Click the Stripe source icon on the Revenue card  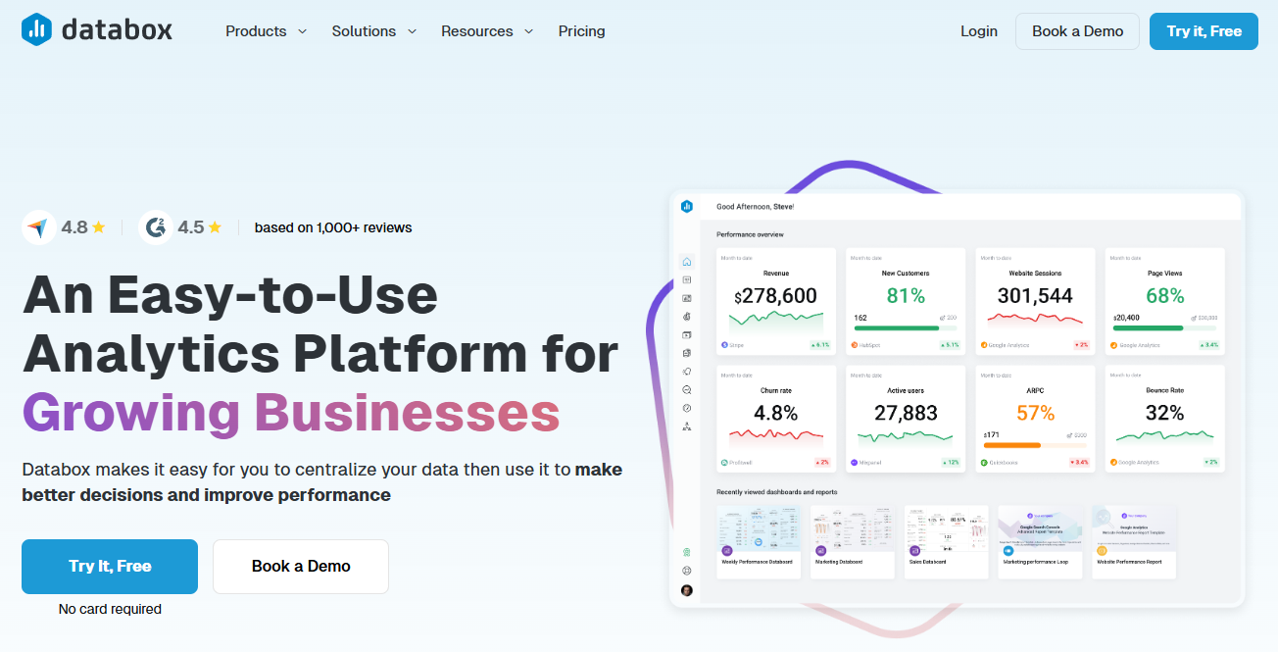coord(724,345)
